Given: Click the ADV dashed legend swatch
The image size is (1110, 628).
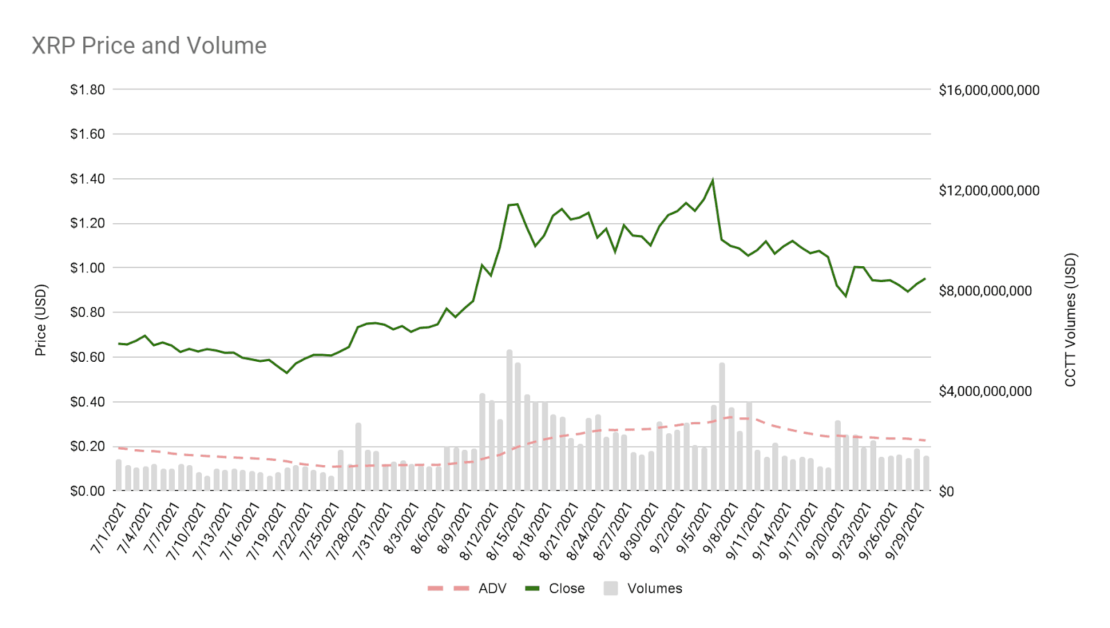Looking at the screenshot, I should 447,588.
